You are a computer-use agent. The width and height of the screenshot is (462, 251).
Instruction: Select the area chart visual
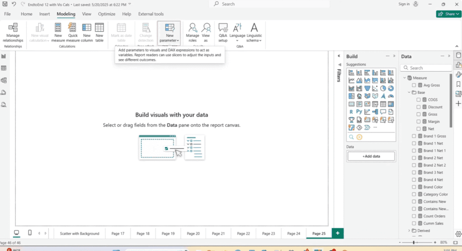359,80
